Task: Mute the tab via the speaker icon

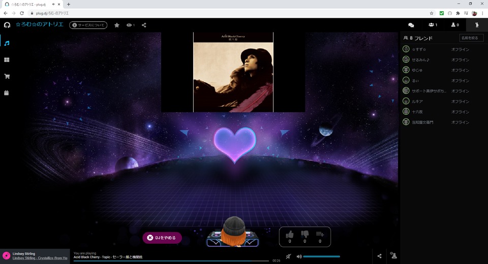Action: tap(53, 5)
